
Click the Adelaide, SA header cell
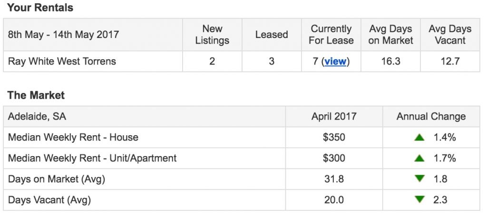(x=145, y=116)
